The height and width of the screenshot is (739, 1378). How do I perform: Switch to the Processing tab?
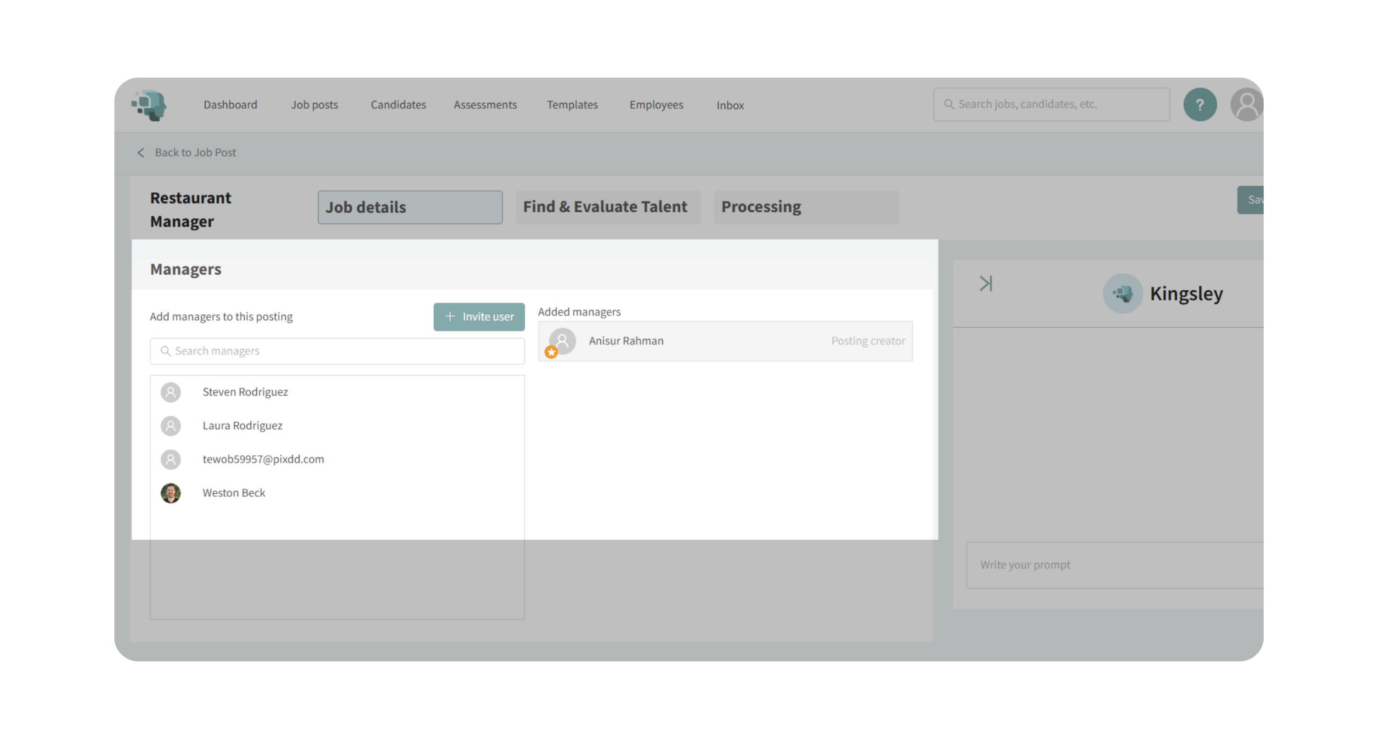coord(760,207)
